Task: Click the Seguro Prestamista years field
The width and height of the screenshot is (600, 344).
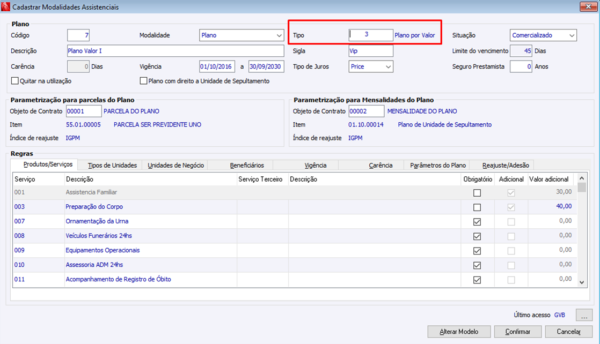Action: [521, 66]
